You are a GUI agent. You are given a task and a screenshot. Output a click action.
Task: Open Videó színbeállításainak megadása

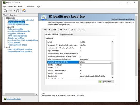coord(20,49)
